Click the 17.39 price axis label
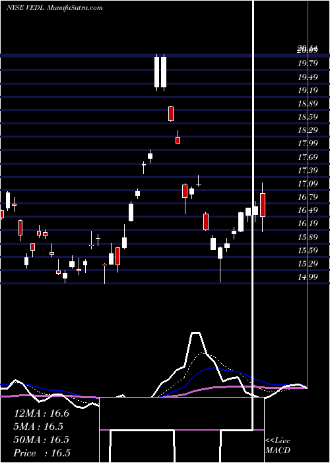This screenshot has height=463, width=330. (x=308, y=171)
